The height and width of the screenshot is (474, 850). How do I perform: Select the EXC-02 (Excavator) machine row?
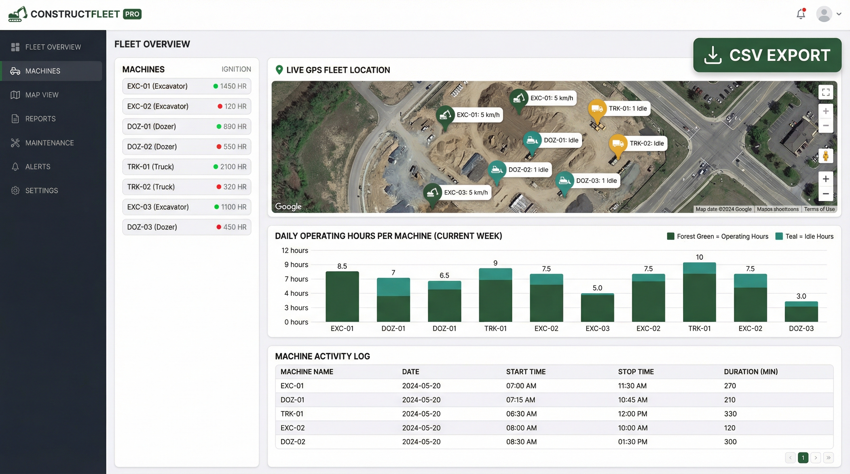pyautogui.click(x=187, y=106)
